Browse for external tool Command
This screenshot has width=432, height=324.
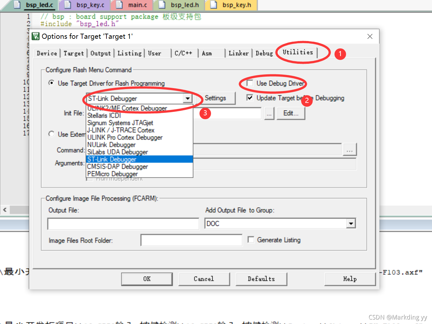(350, 150)
